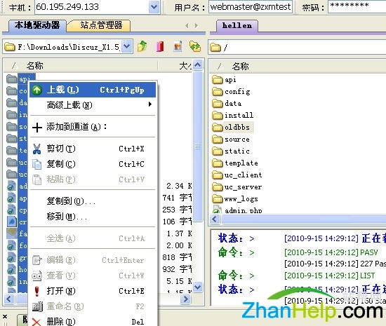Select the green upload arrow menu entry
Image resolution: width=386 pixels, height=326 pixels.
tap(93, 90)
